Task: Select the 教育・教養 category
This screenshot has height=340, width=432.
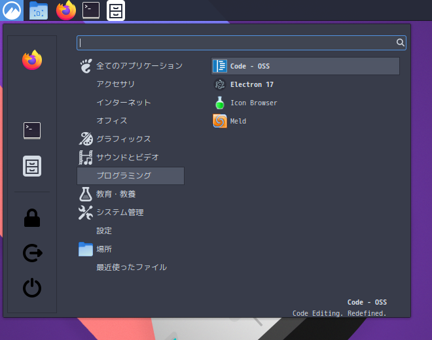Action: coord(131,194)
